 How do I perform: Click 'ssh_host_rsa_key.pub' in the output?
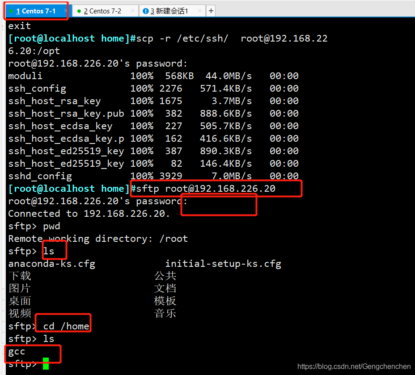pyautogui.click(x=66, y=114)
